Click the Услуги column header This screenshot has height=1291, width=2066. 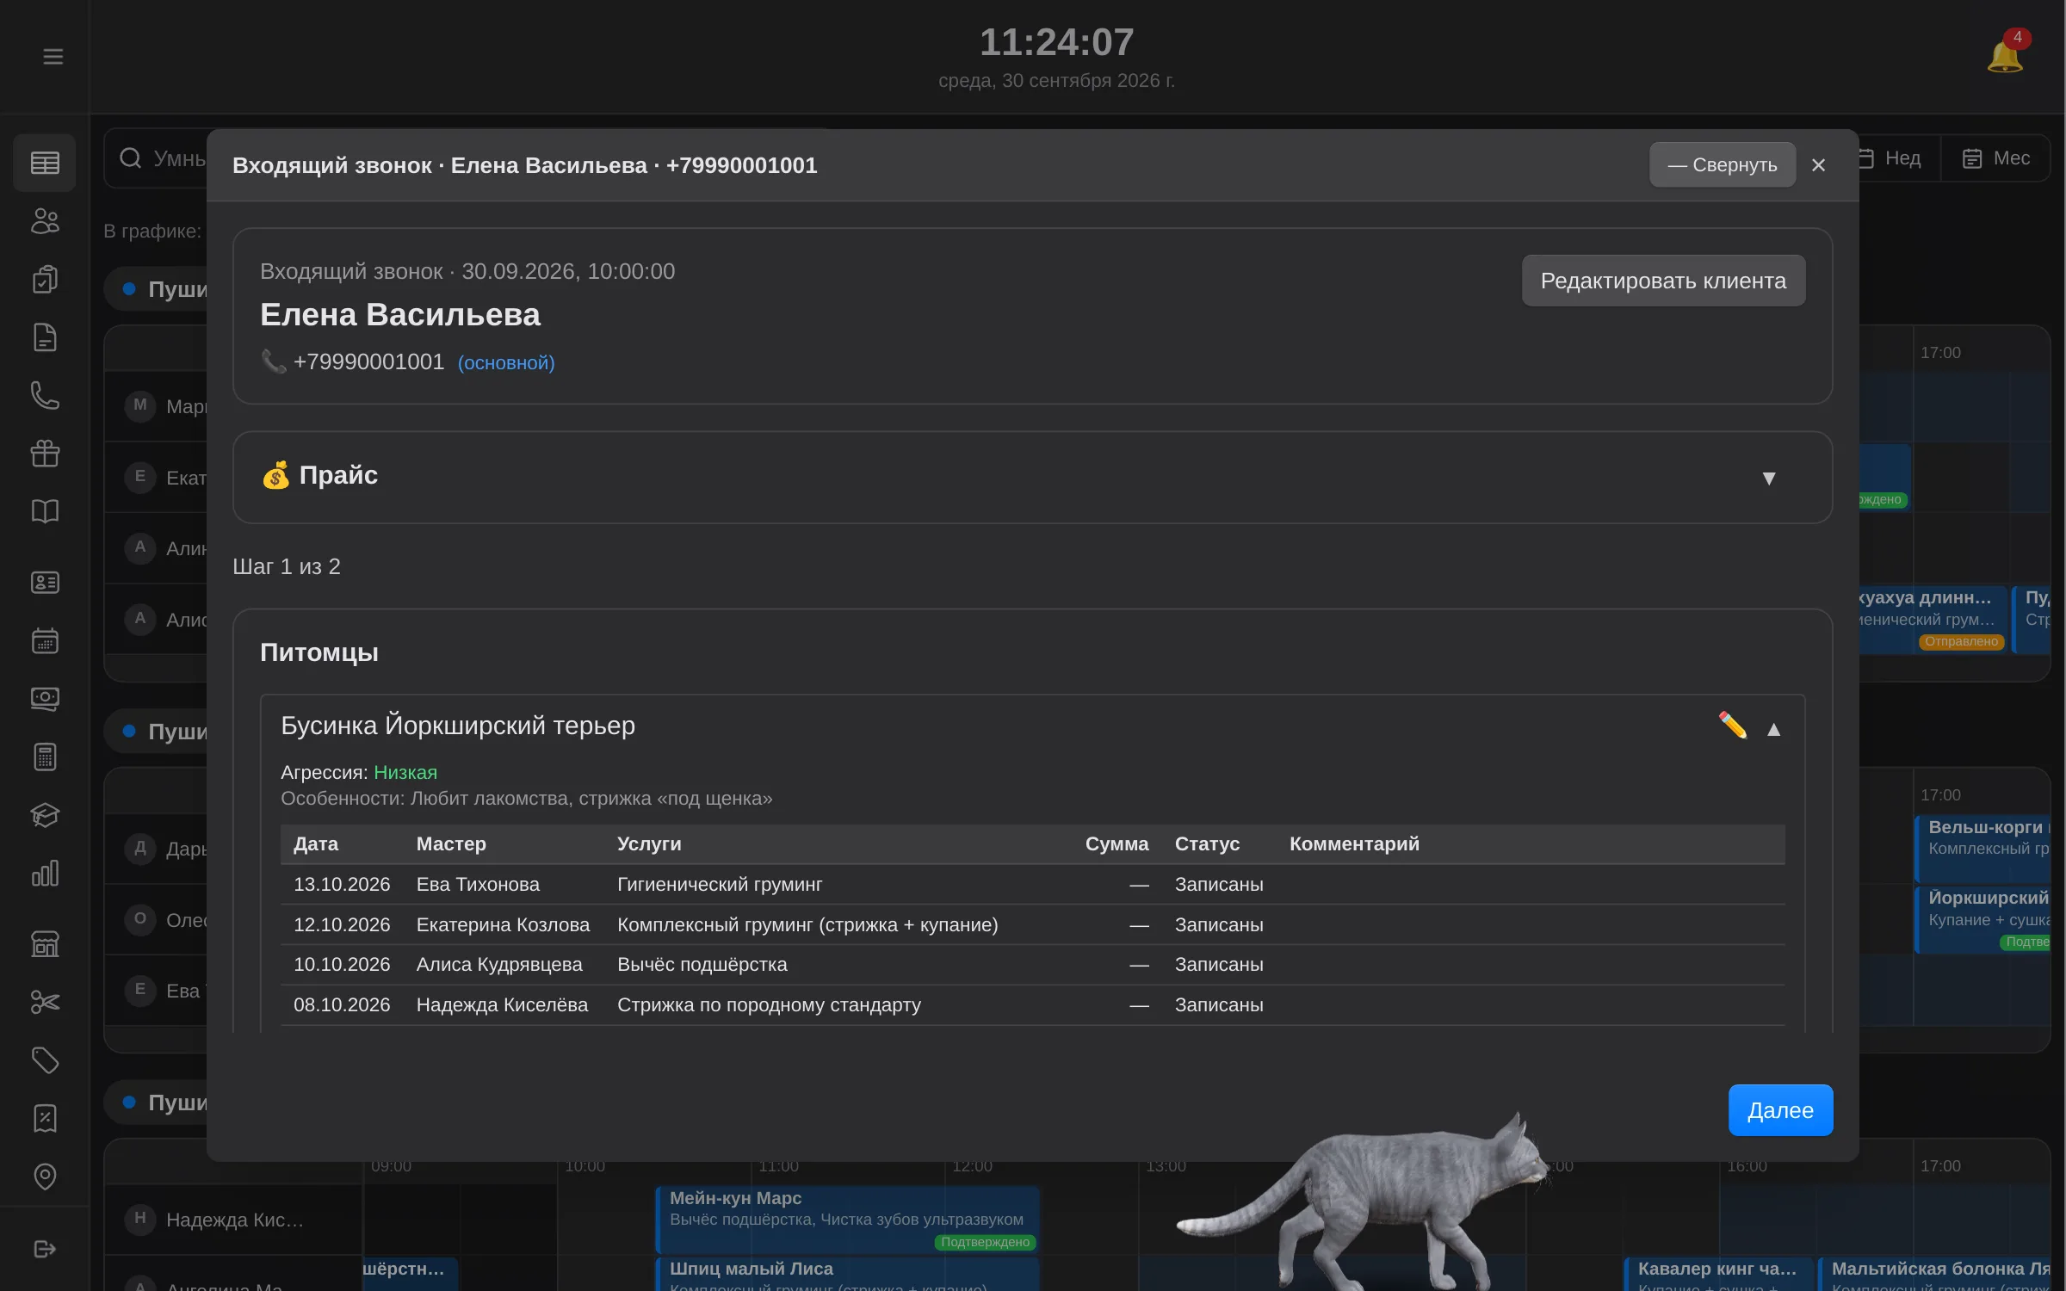tap(649, 844)
